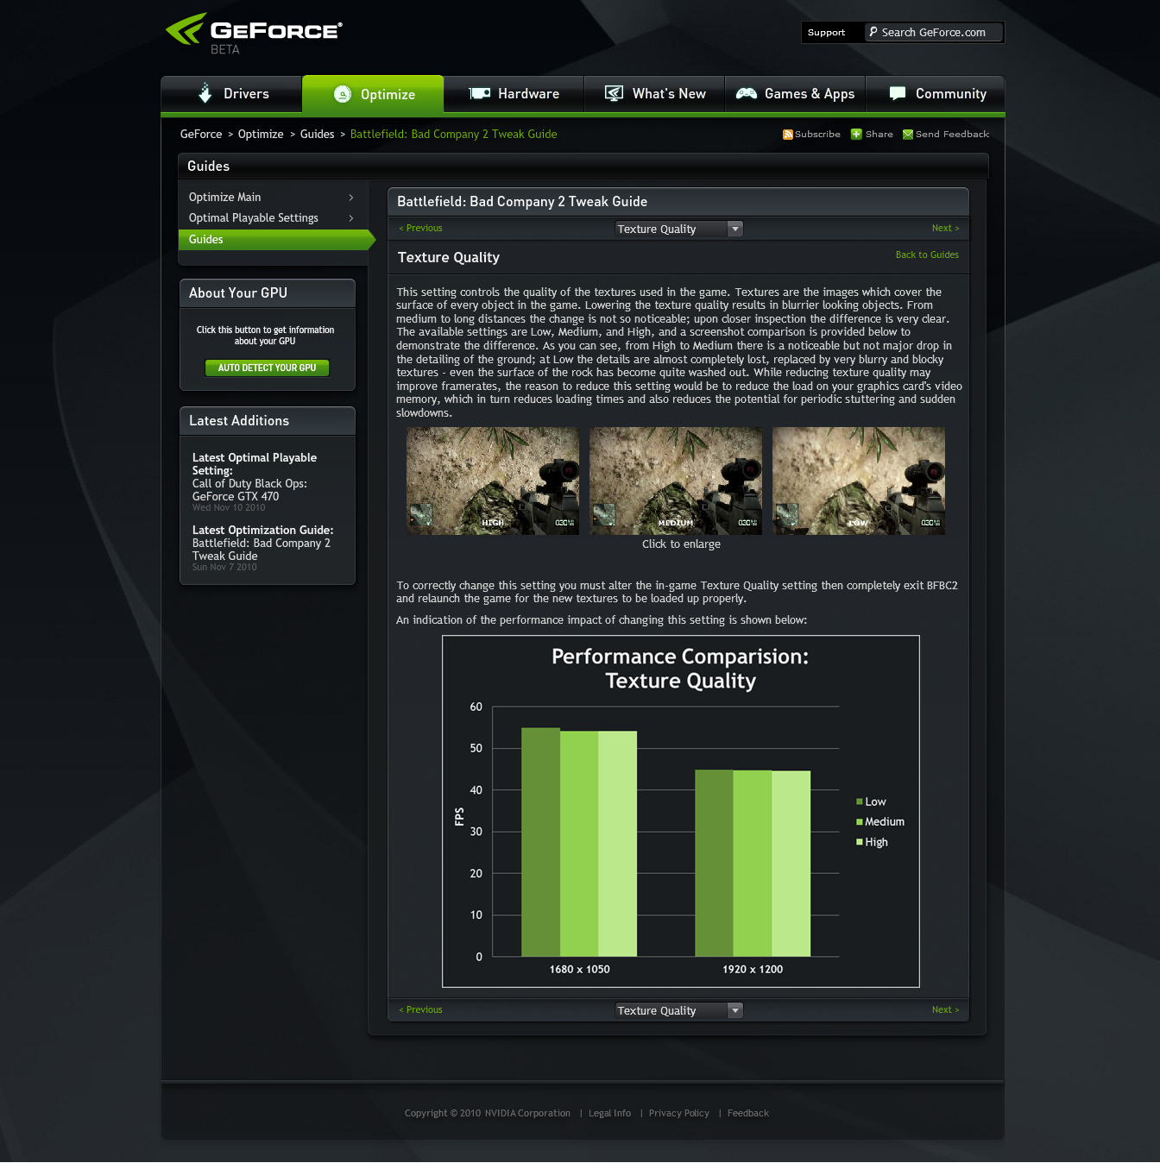Enlarge the LOW texture screenshot

pyautogui.click(x=859, y=481)
